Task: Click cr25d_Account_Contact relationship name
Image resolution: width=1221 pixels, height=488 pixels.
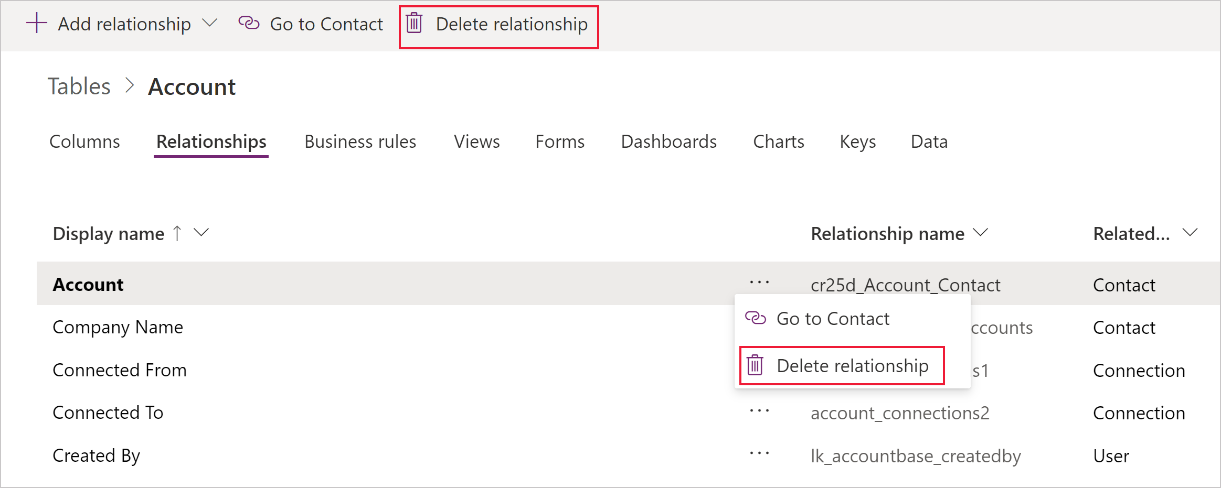Action: (x=906, y=285)
